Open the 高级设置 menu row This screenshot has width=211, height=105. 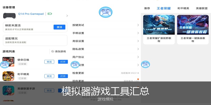tap(106, 41)
